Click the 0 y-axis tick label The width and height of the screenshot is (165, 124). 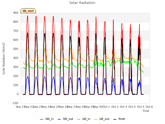18,94
